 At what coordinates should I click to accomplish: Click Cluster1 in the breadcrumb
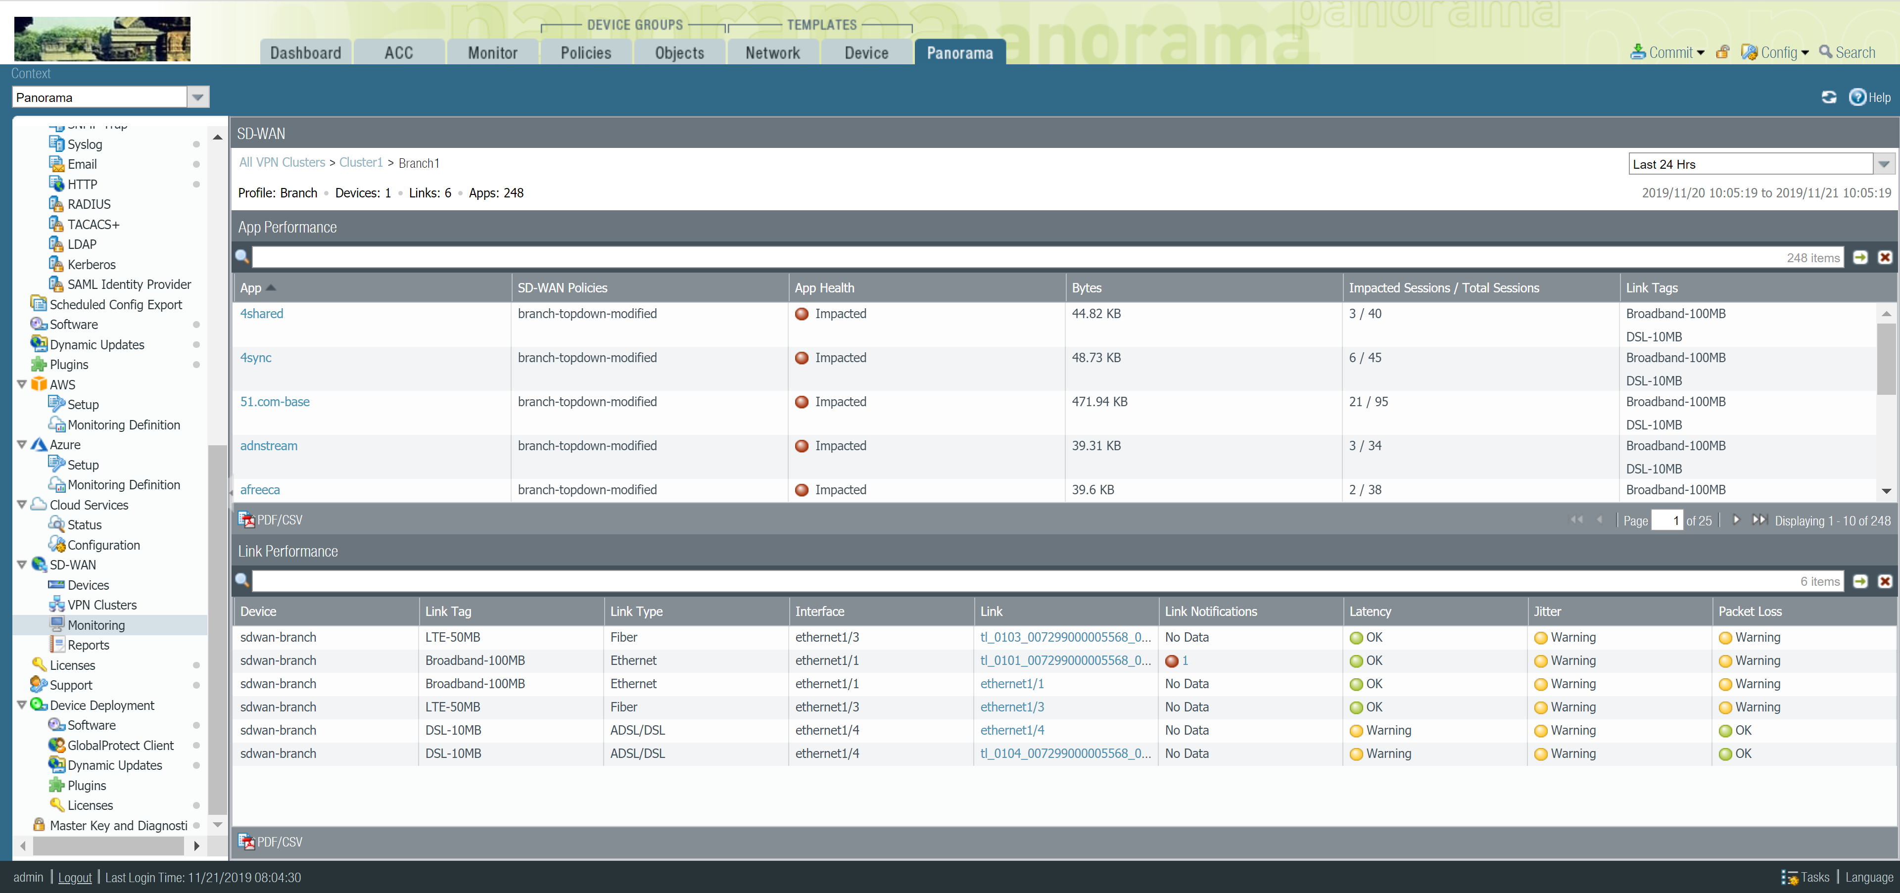(x=361, y=162)
